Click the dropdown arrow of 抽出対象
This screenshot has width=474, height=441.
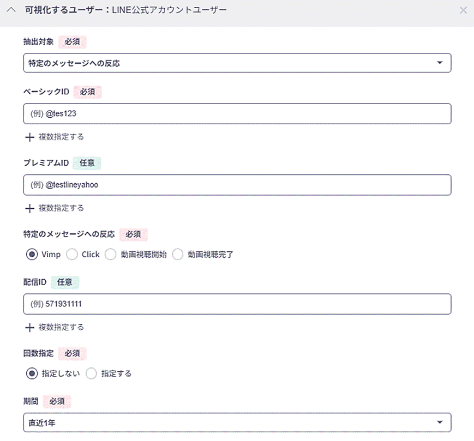(x=440, y=63)
